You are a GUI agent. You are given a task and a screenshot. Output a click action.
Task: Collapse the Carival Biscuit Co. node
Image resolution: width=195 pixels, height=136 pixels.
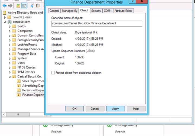10,77
